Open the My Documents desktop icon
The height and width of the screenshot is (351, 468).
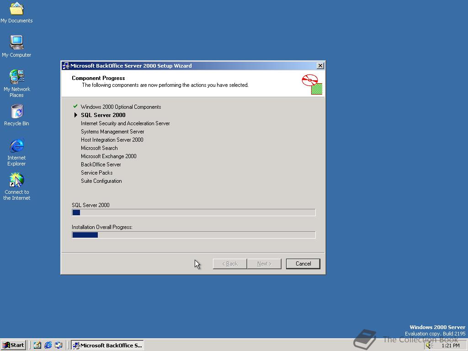[16, 12]
